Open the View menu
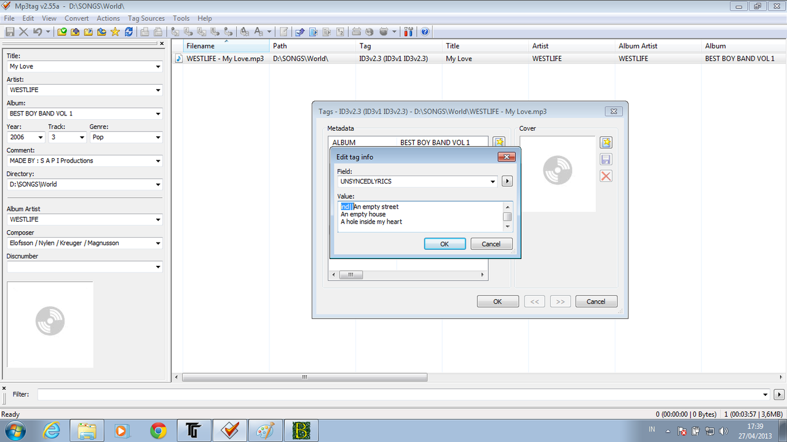 pos(50,18)
